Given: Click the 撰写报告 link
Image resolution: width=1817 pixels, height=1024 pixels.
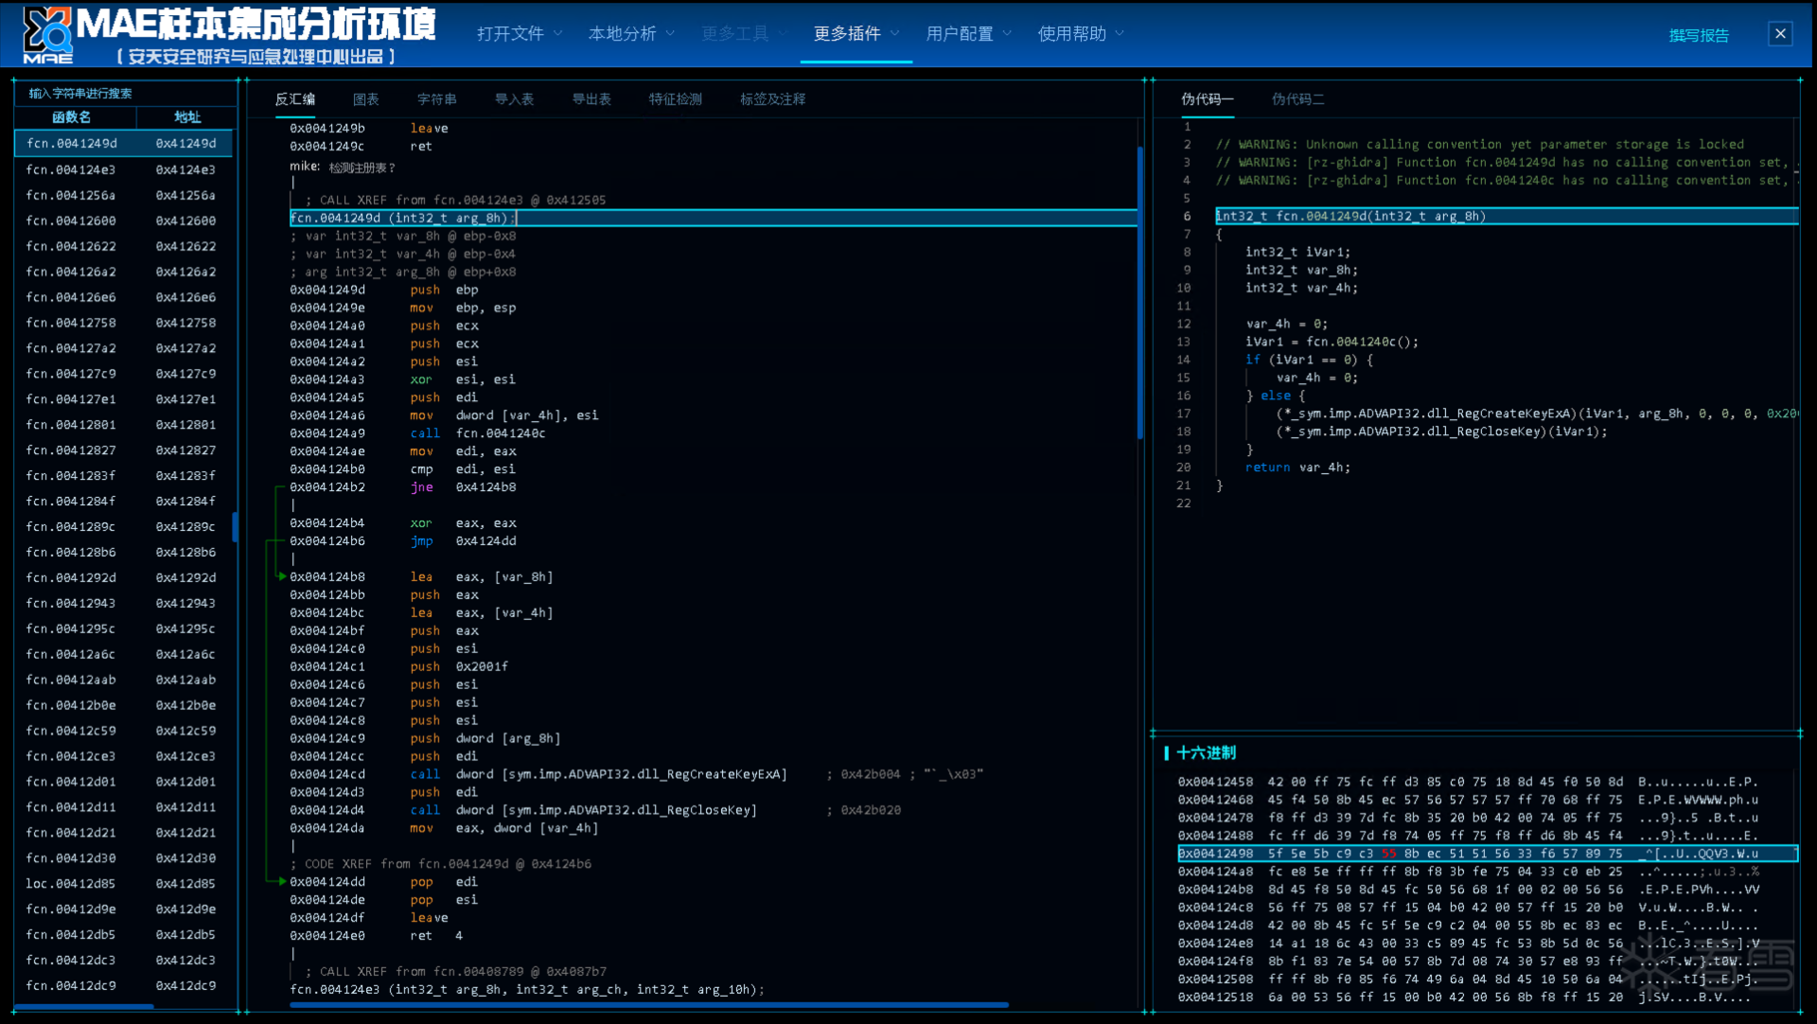Looking at the screenshot, I should 1699,35.
